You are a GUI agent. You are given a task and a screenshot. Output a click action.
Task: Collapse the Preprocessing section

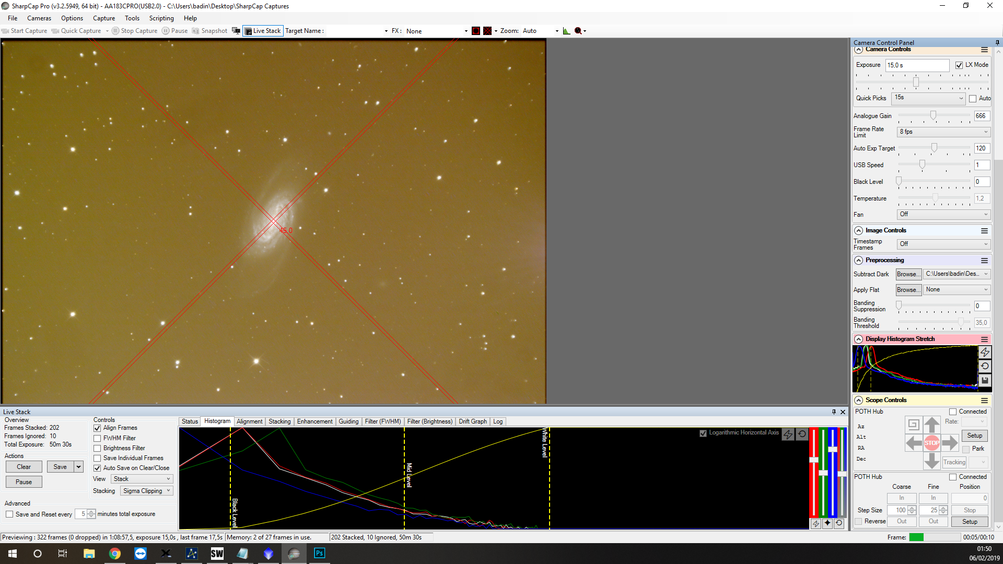click(x=858, y=260)
